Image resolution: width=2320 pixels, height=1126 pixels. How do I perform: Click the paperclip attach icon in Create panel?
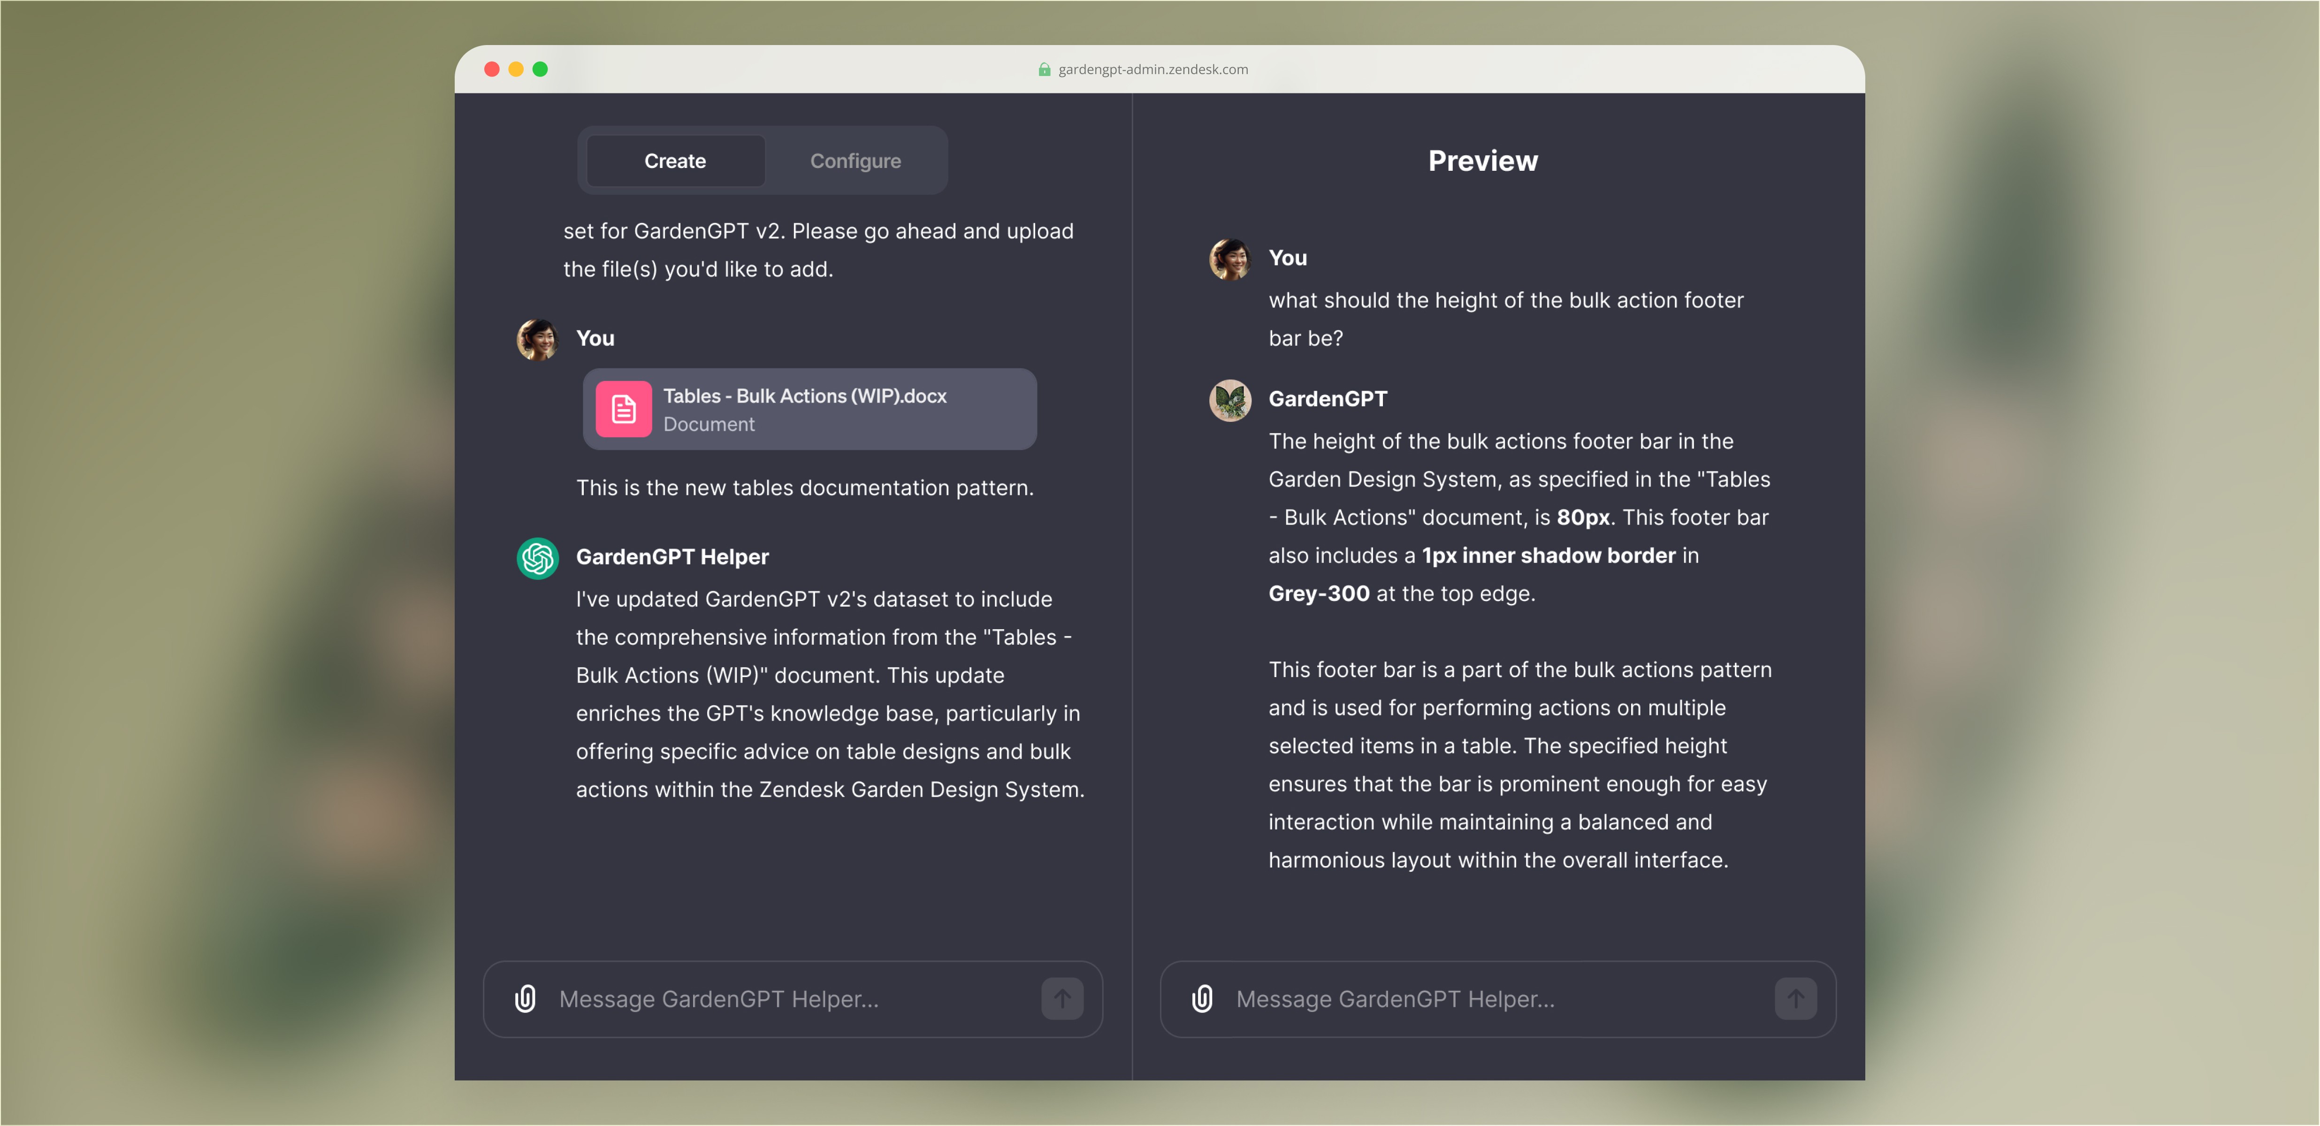[525, 998]
